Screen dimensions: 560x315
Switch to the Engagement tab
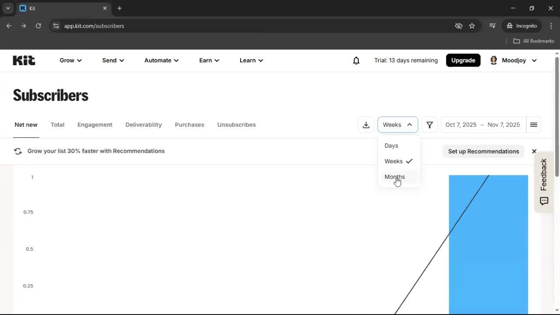95,125
